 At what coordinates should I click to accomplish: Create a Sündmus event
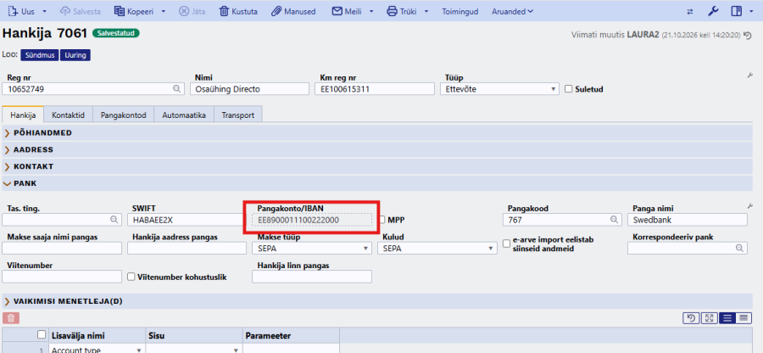click(x=40, y=55)
